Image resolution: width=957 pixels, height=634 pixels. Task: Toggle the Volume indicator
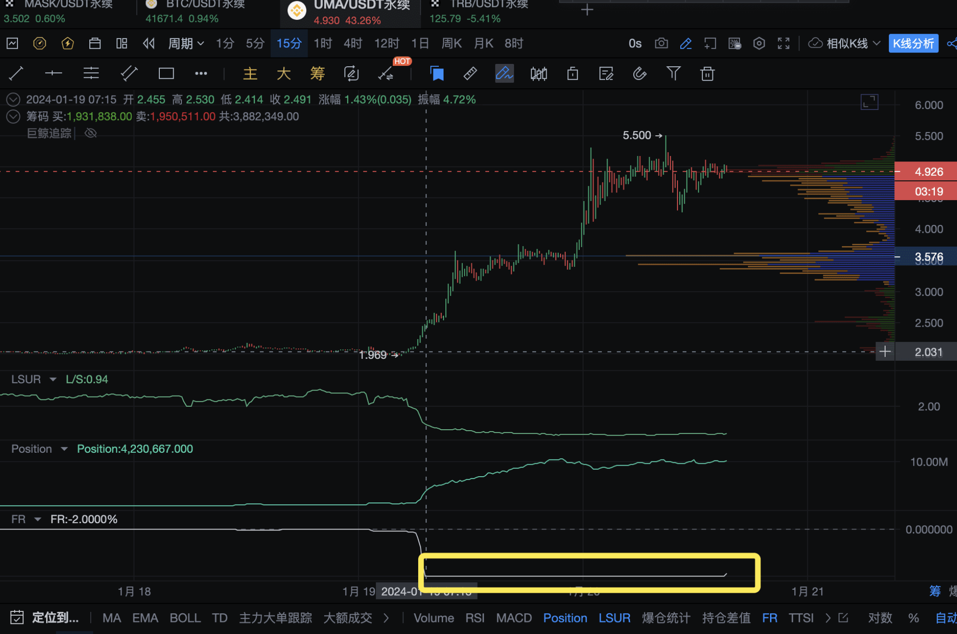click(x=433, y=617)
